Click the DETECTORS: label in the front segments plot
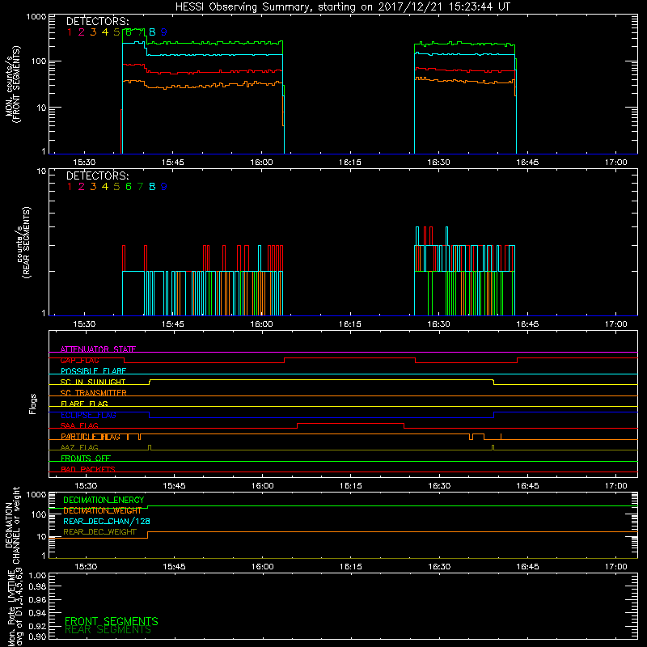The width and height of the screenshot is (647, 647). pos(97,22)
